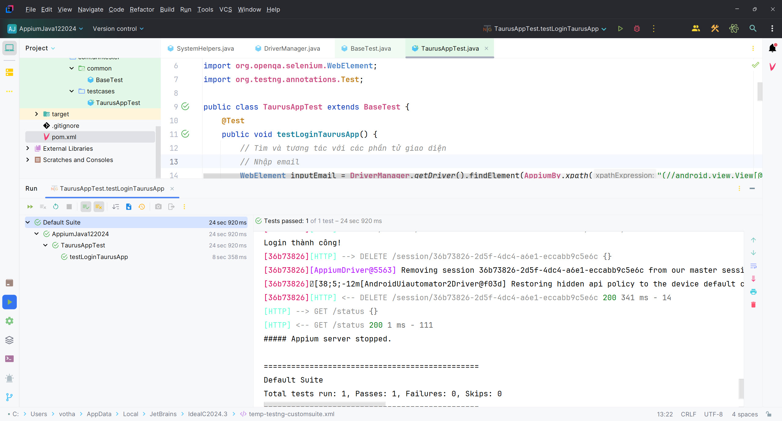782x421 pixels.
Task: Open Build tools hammer icon
Action: click(x=715, y=29)
